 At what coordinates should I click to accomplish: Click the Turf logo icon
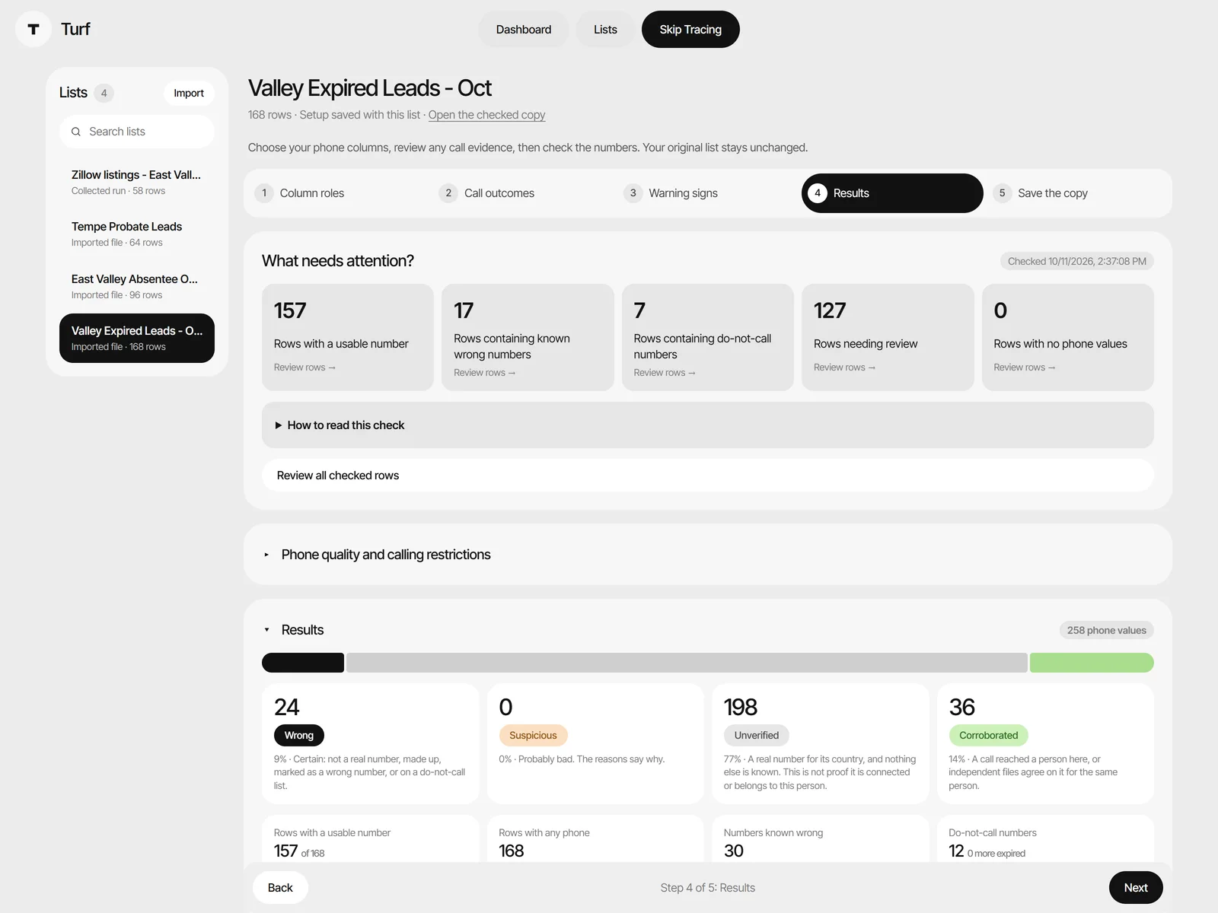tap(33, 29)
